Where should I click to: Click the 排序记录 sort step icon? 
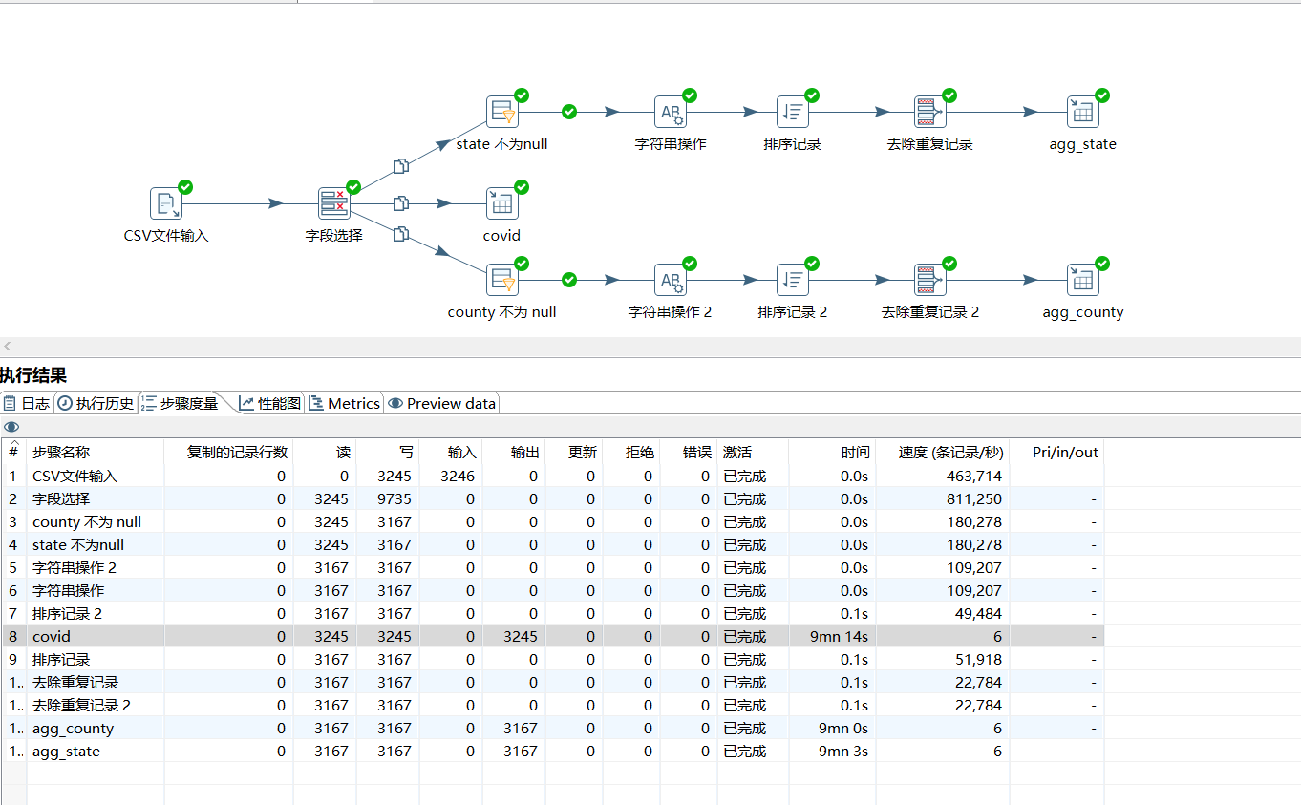coord(793,112)
